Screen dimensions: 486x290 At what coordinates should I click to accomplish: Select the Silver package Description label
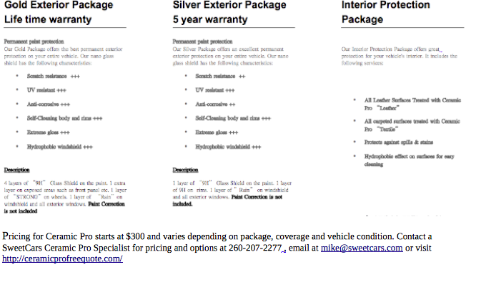[x=185, y=170]
